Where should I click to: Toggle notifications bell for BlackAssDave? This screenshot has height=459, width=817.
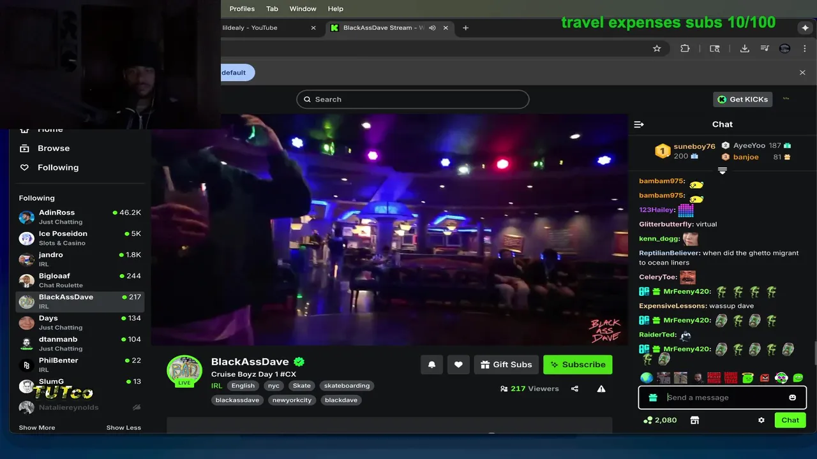click(431, 365)
